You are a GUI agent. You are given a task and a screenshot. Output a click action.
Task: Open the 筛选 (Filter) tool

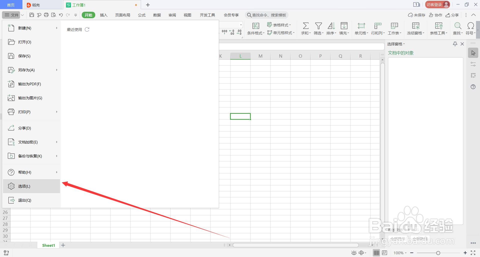(318, 28)
